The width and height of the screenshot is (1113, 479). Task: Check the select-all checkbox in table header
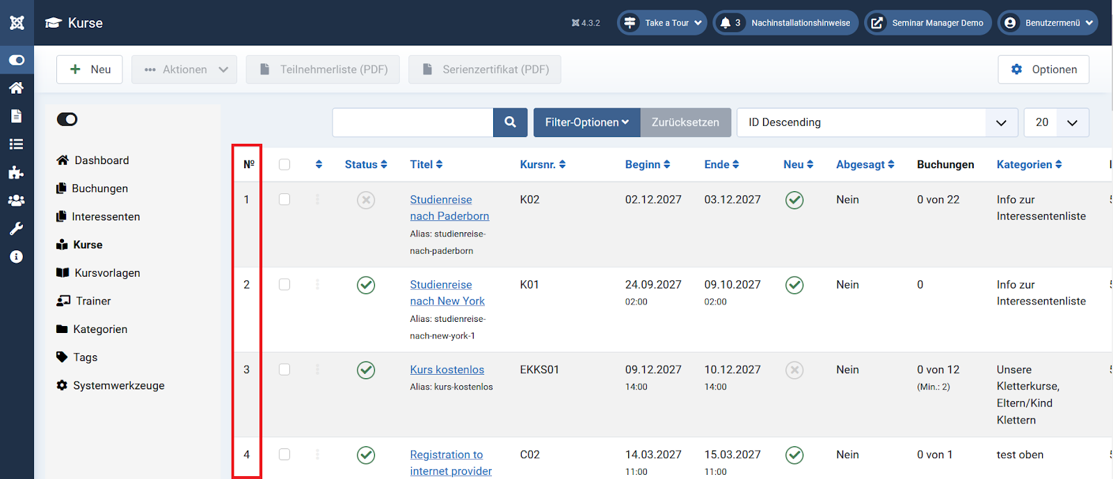(x=285, y=165)
